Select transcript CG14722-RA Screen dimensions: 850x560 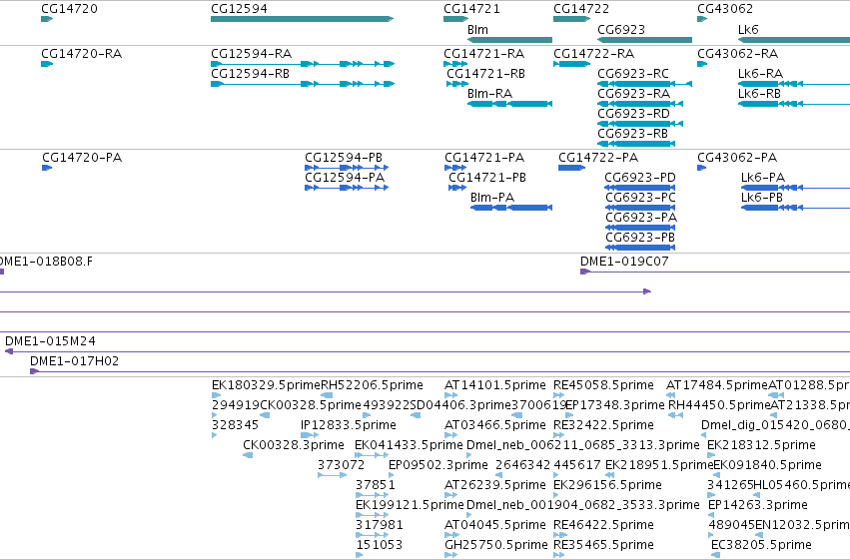(x=572, y=64)
